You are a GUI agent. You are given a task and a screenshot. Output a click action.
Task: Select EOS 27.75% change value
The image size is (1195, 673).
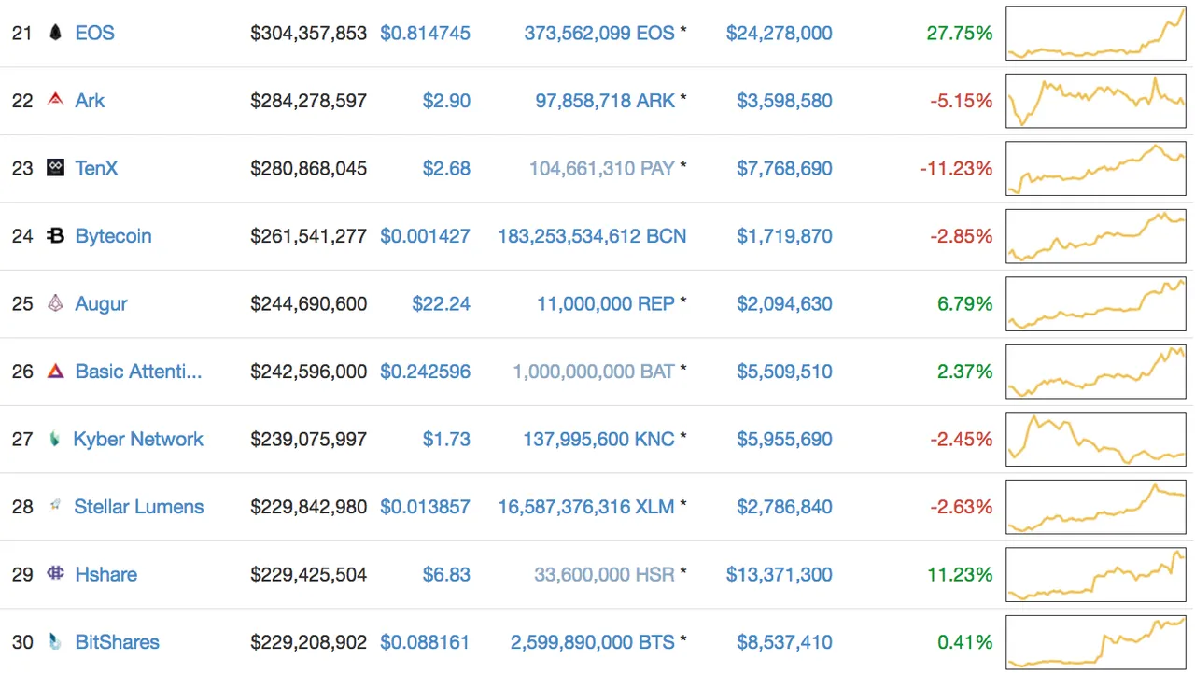coord(960,33)
